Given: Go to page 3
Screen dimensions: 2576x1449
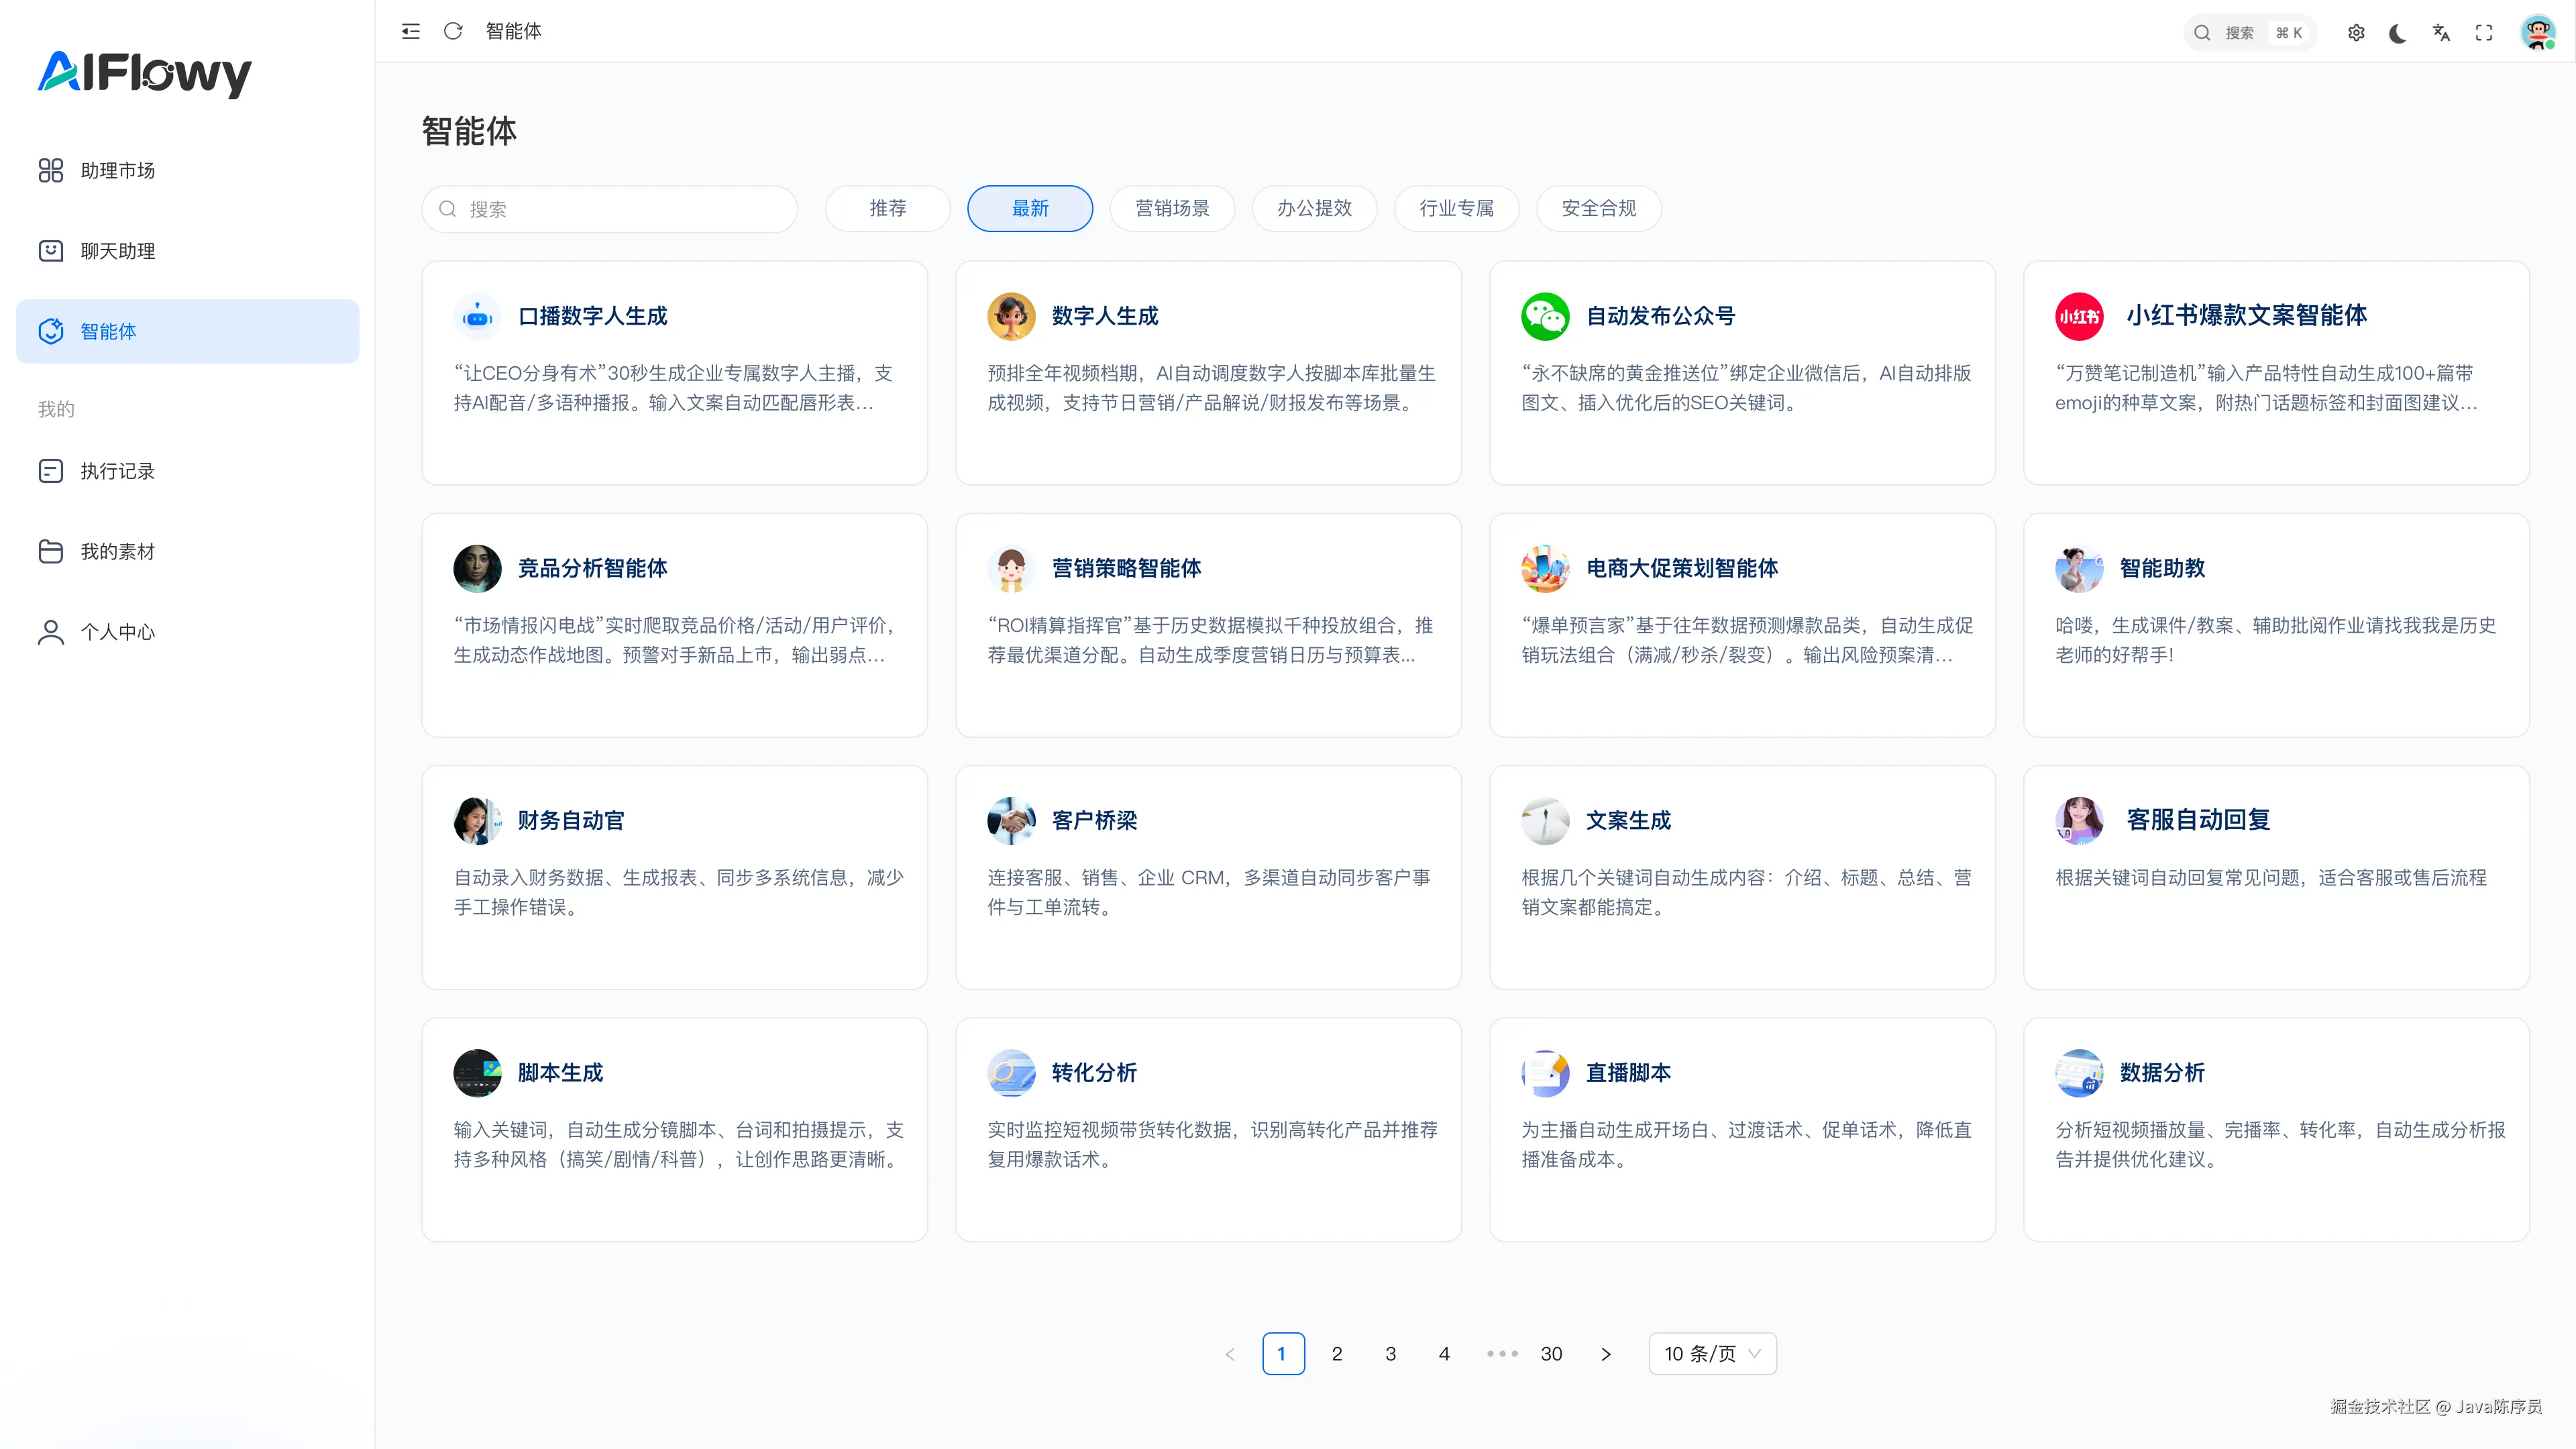Looking at the screenshot, I should point(1390,1354).
